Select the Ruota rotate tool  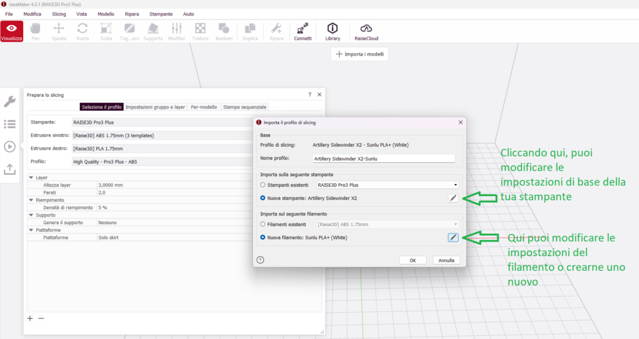coord(82,31)
